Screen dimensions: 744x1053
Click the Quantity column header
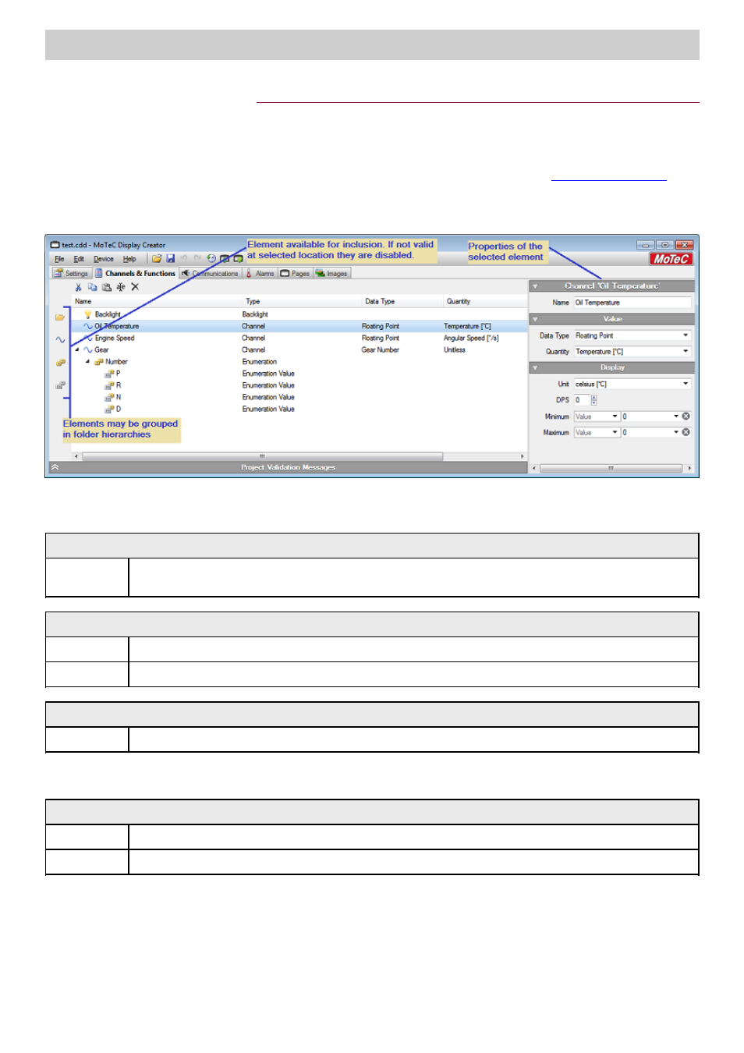[486, 301]
